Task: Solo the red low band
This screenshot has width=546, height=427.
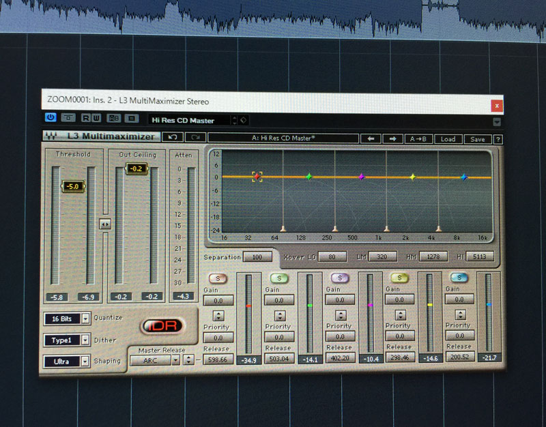Action: click(x=218, y=278)
